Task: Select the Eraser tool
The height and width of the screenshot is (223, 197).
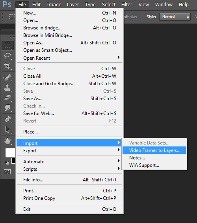Action: pyautogui.click(x=8, y=98)
